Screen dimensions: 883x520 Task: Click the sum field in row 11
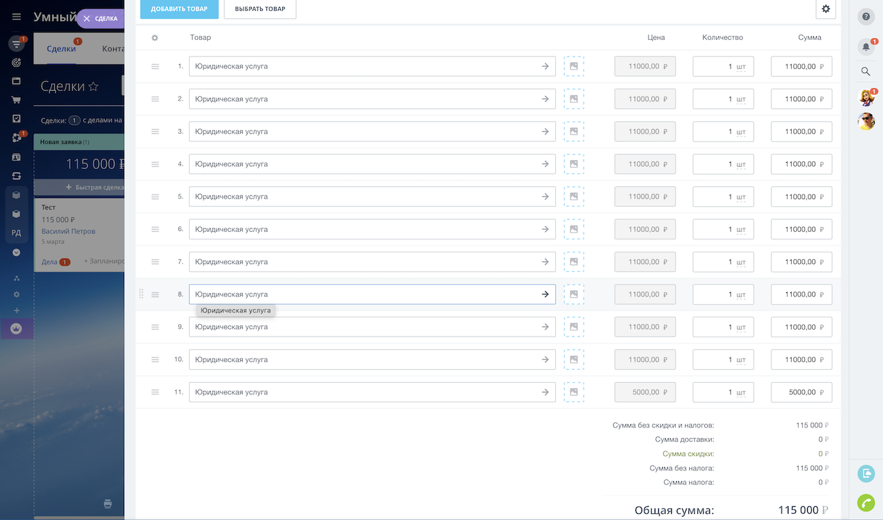802,392
